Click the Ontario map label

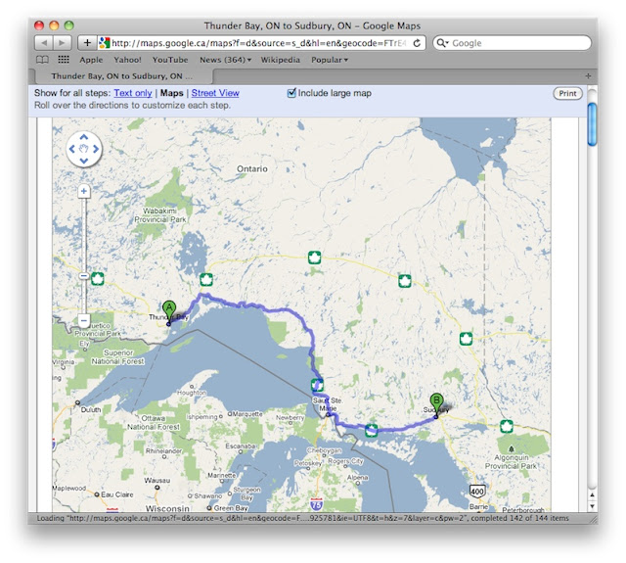[x=252, y=169]
